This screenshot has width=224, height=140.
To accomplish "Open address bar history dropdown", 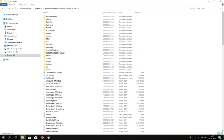I will (190, 8).
